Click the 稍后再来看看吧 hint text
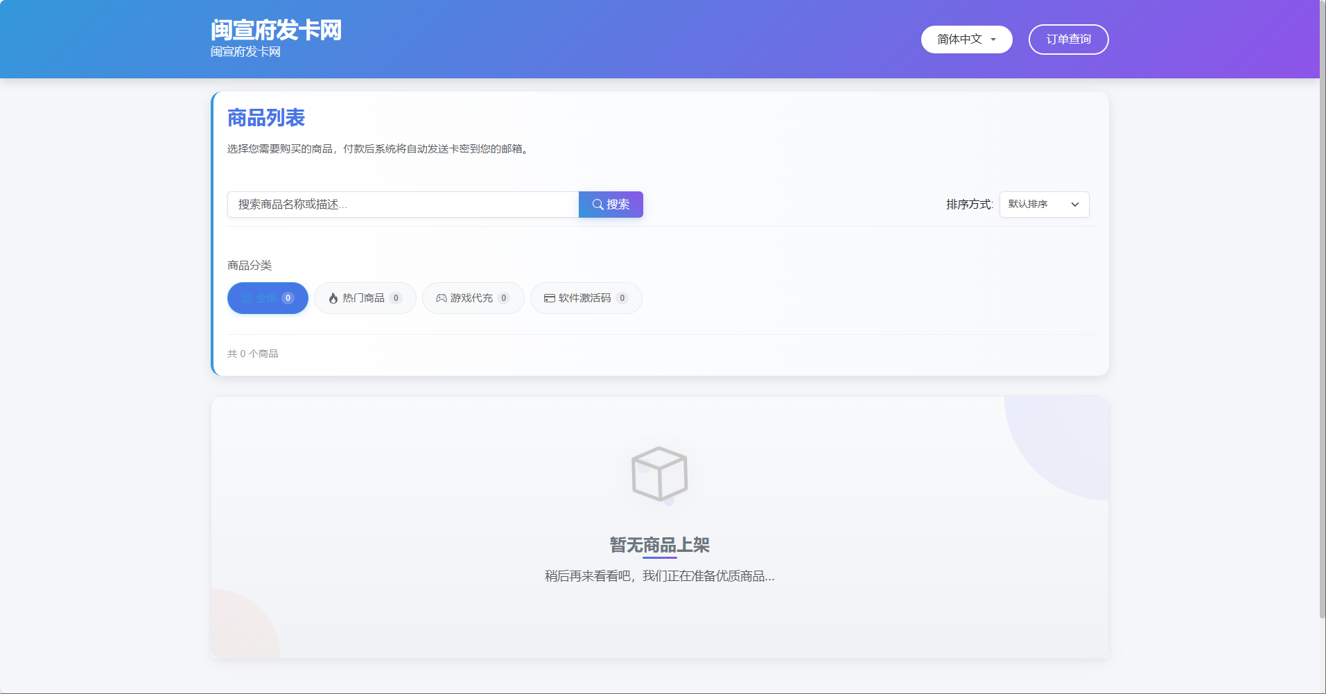 tap(659, 576)
